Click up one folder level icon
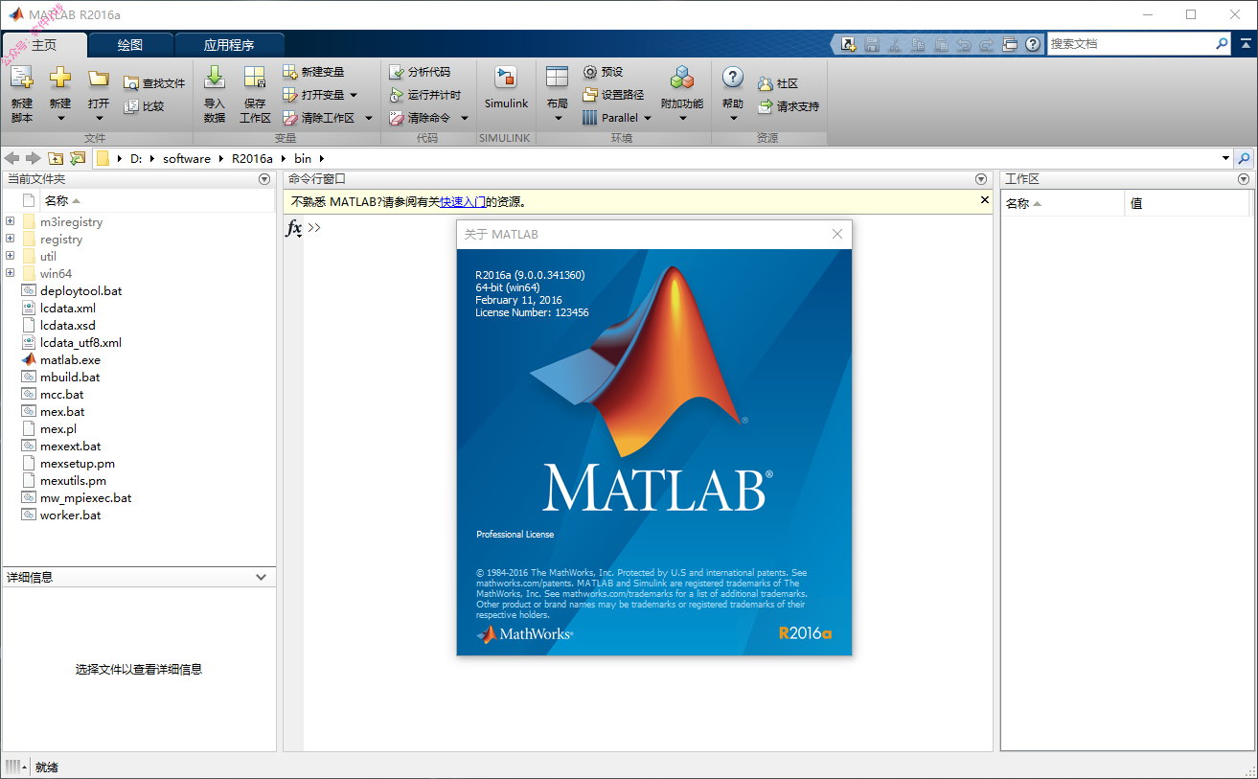The image size is (1258, 779). coord(56,158)
